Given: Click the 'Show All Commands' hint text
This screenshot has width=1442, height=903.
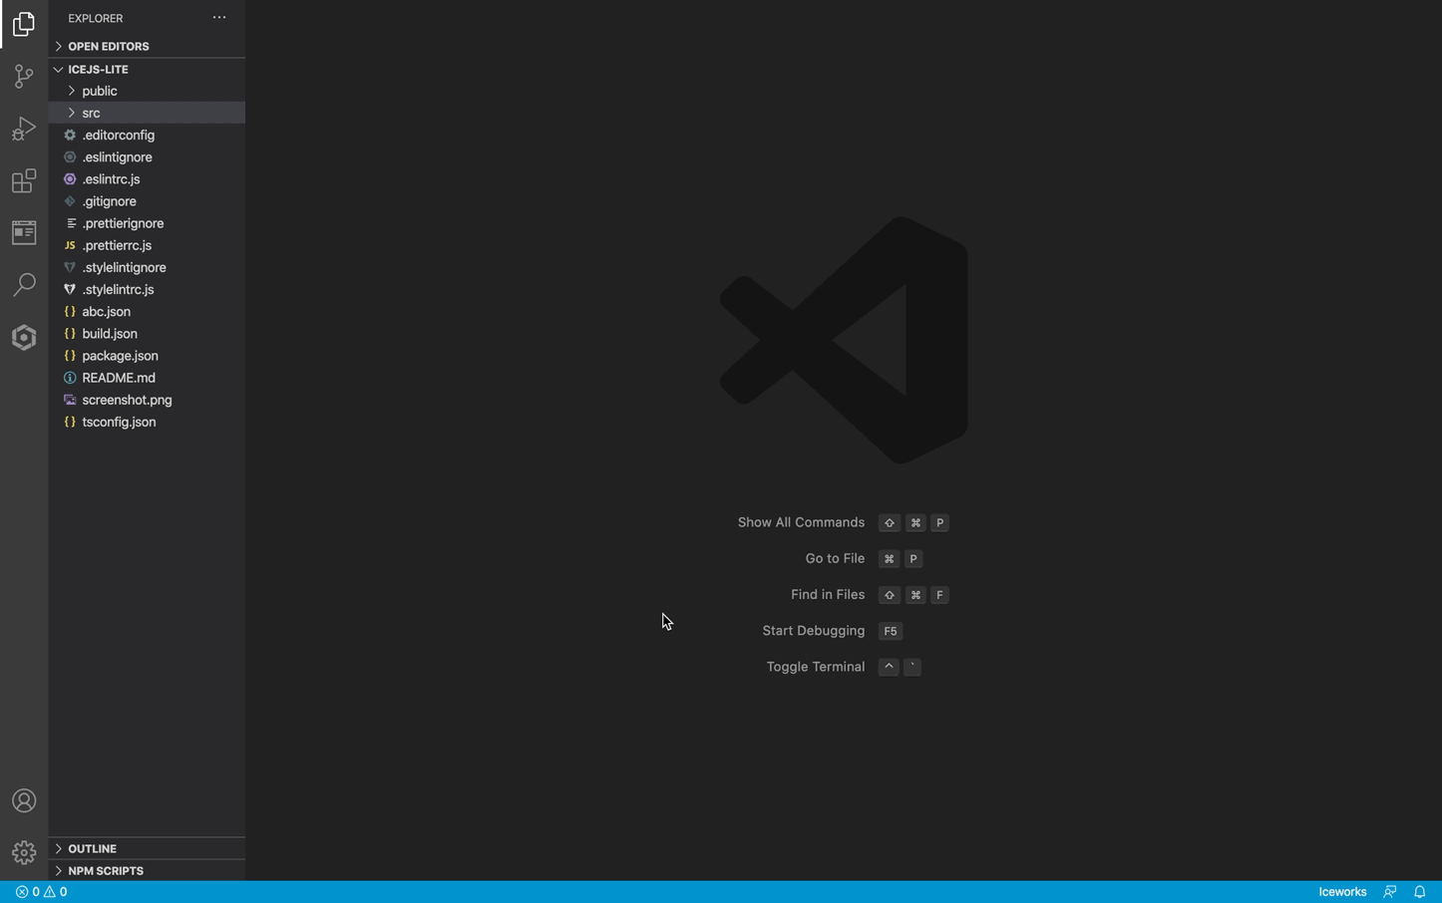Looking at the screenshot, I should point(801,523).
